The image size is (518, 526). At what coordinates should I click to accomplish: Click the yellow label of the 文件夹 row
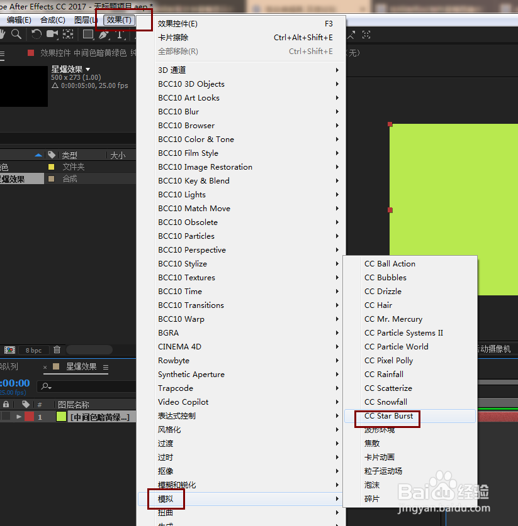[x=52, y=167]
